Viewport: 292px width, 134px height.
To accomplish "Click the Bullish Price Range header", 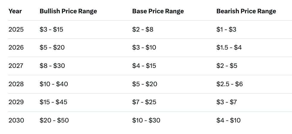I will (68, 11).
